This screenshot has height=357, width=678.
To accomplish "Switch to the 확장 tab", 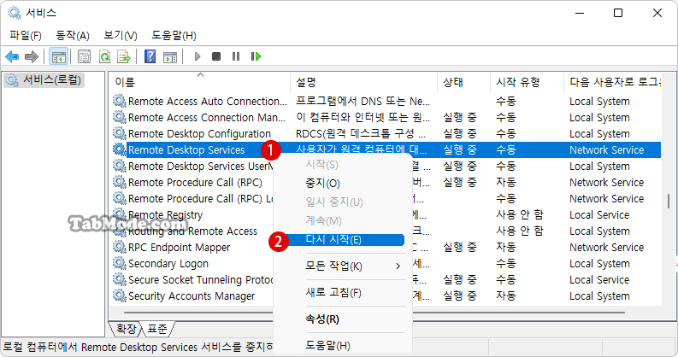I will point(127,329).
